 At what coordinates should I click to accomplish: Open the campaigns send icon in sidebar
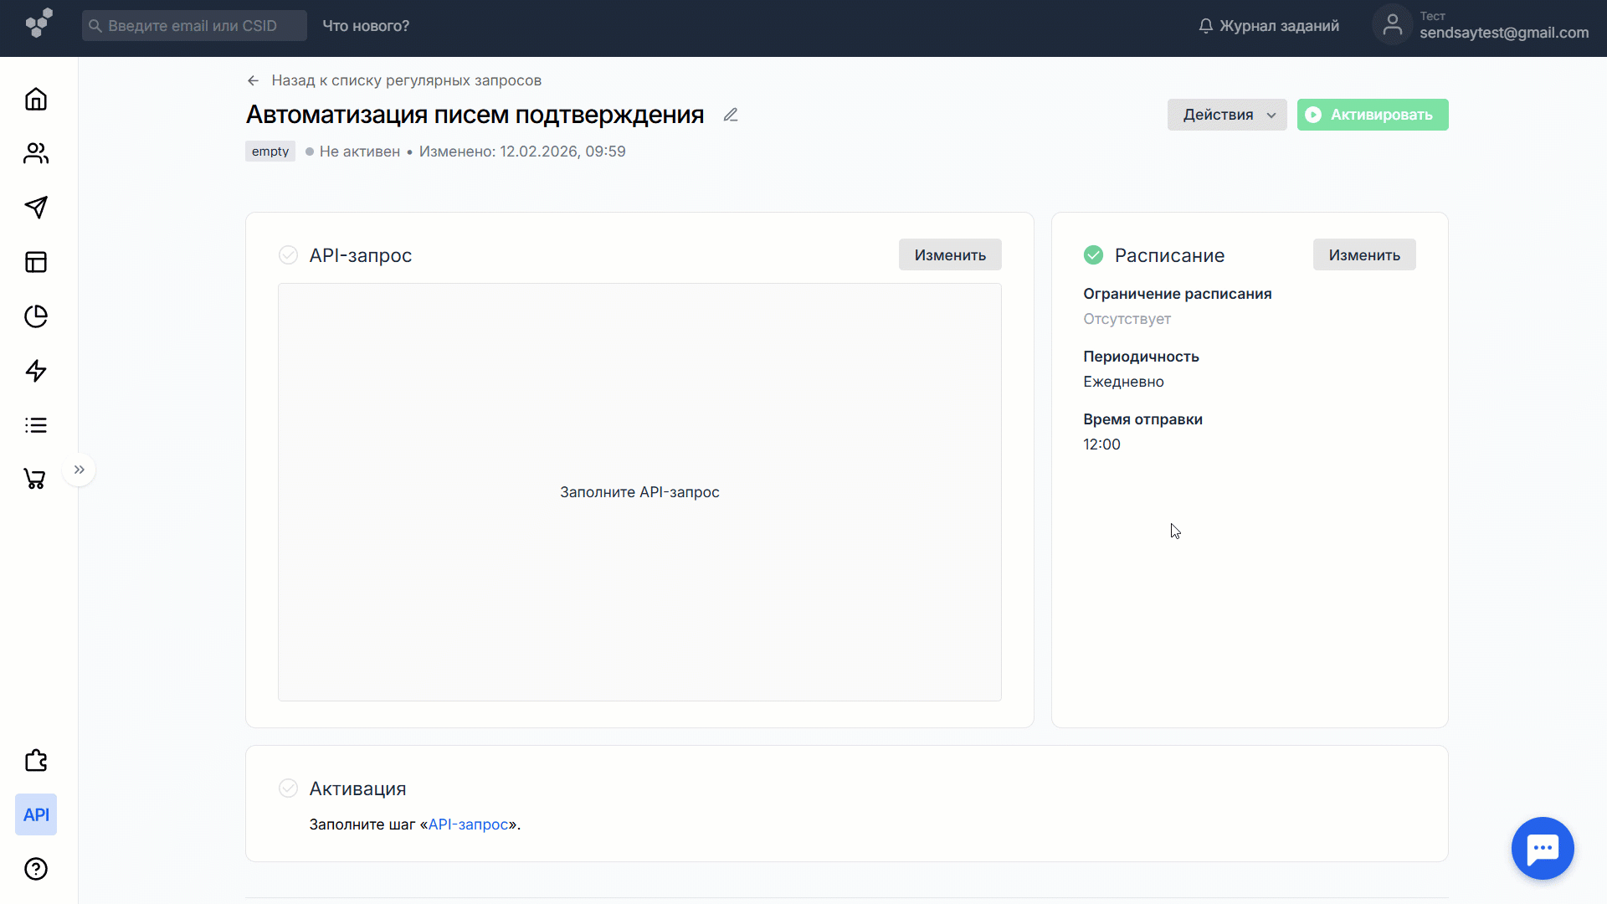36,207
